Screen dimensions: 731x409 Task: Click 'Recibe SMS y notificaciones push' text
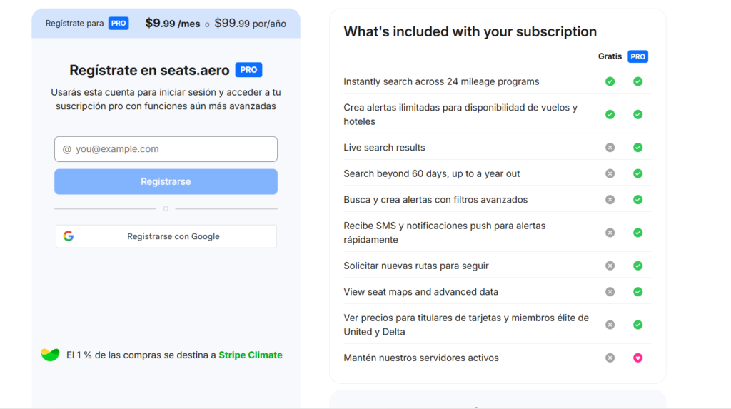coord(444,233)
